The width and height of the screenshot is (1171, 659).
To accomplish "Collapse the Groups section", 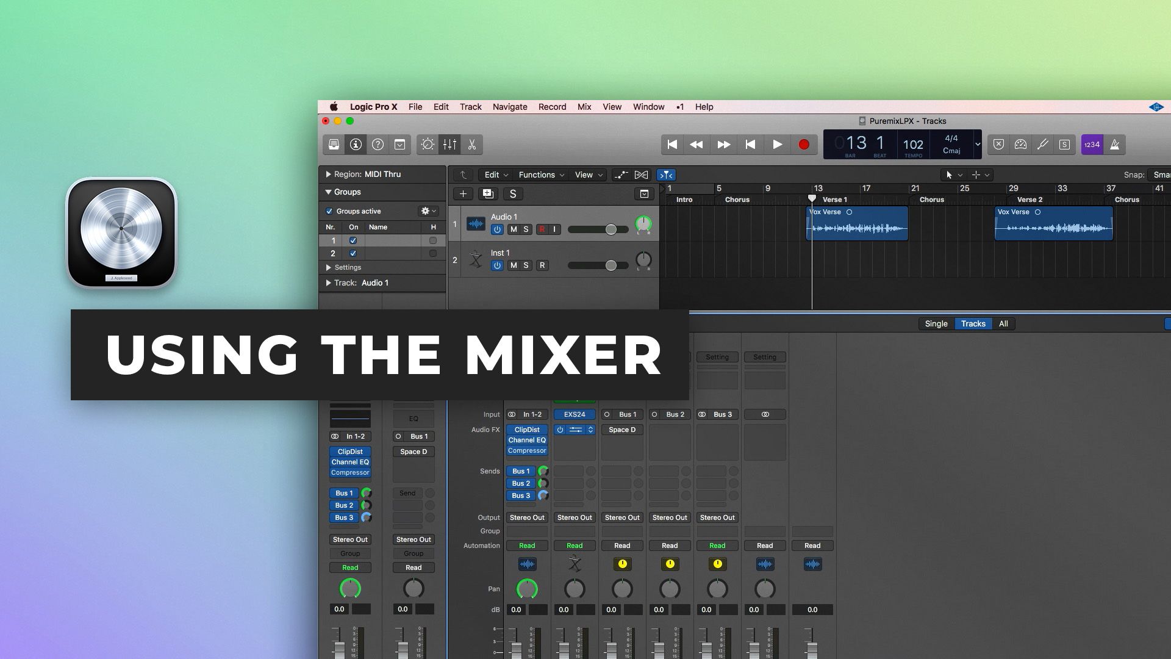I will (328, 192).
